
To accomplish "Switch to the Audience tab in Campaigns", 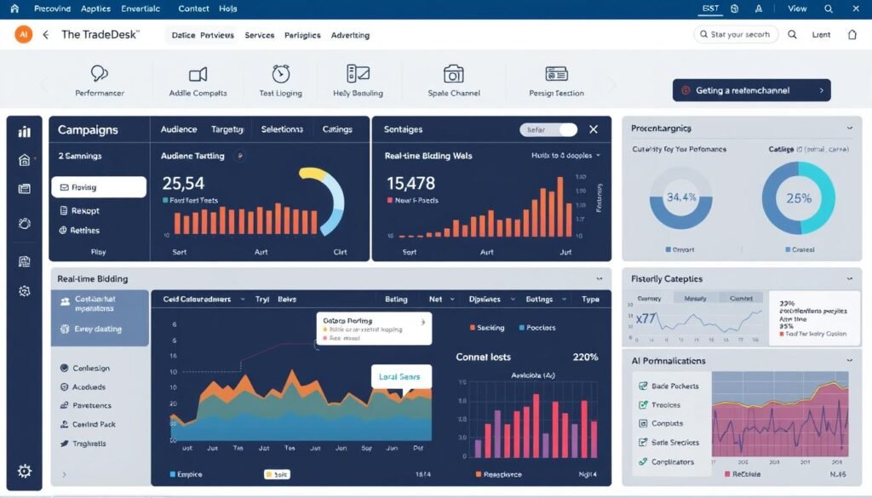I will click(x=178, y=129).
